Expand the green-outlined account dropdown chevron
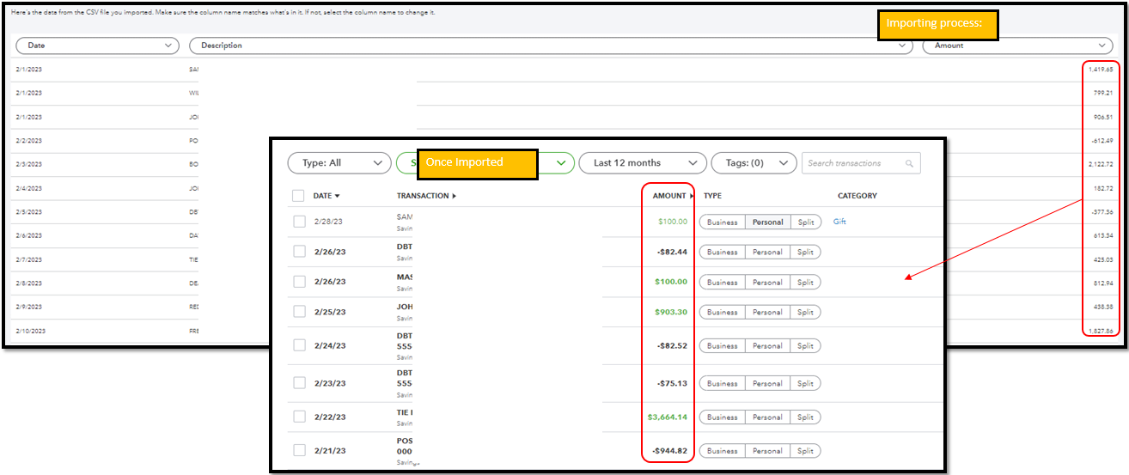This screenshot has width=1129, height=475. click(x=563, y=163)
